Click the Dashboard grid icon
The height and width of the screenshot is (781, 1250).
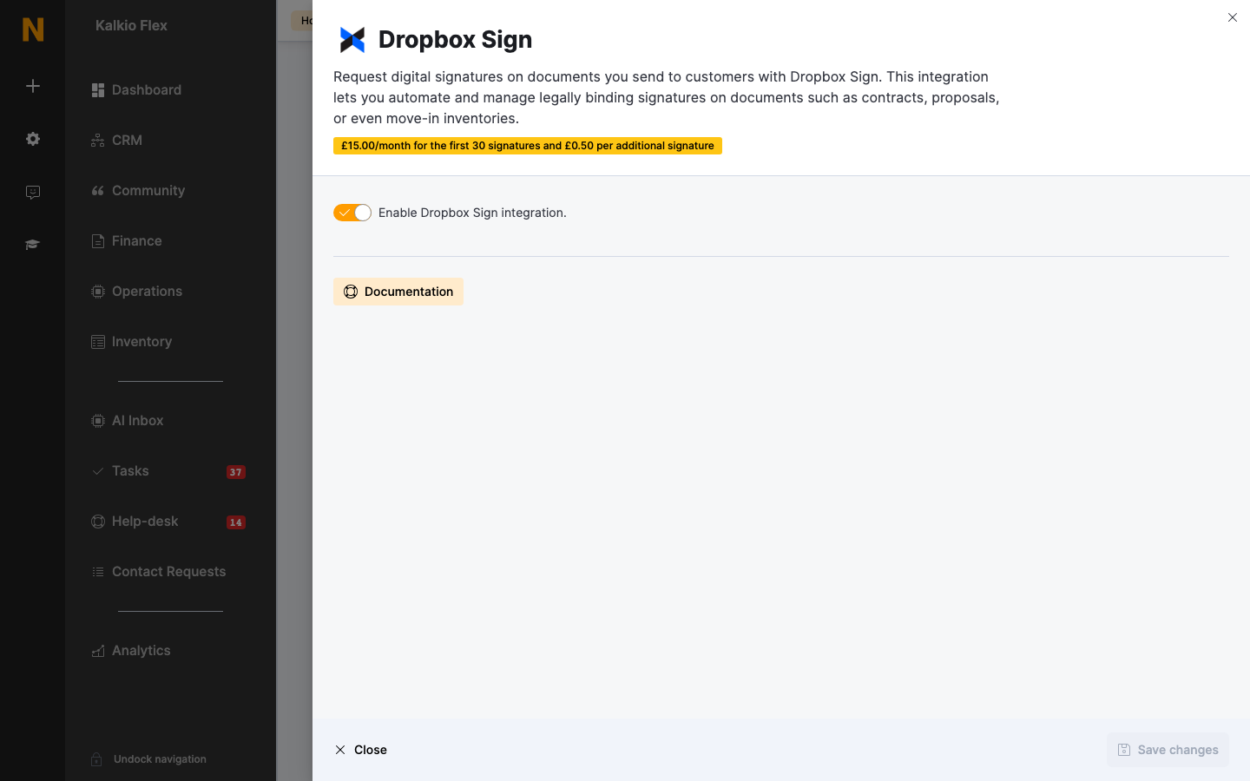tap(98, 90)
